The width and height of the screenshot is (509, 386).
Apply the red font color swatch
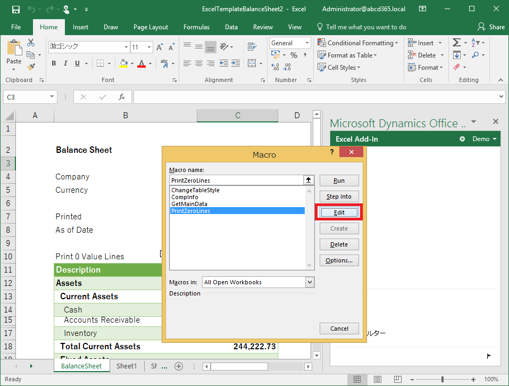141,63
